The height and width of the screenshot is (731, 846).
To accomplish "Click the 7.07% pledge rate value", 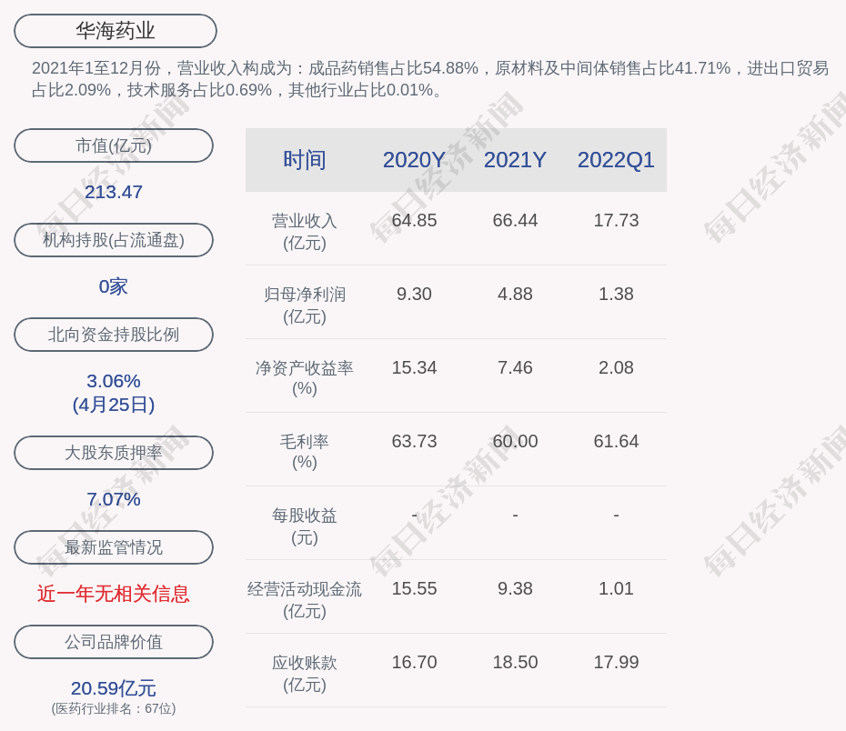I will (114, 499).
